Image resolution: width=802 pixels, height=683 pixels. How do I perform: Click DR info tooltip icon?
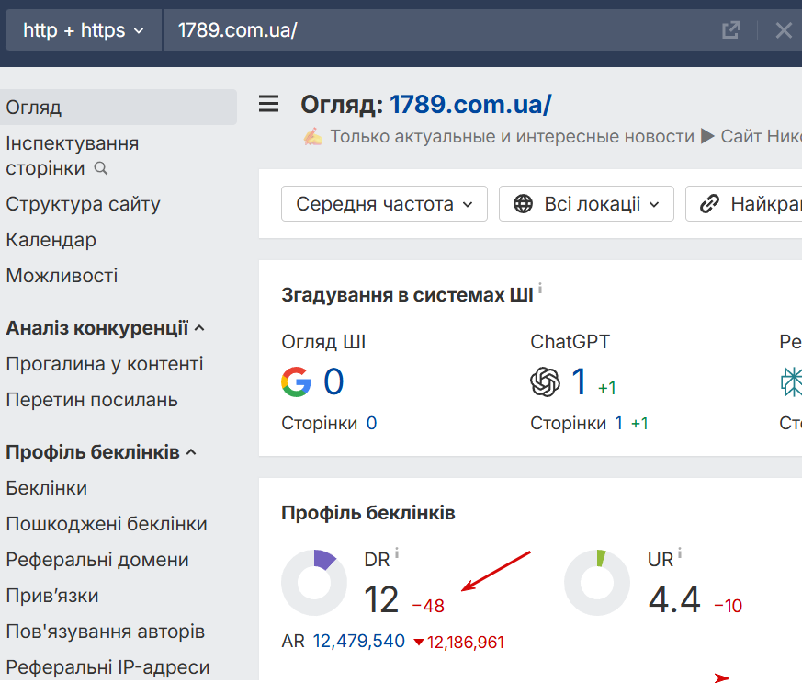pyautogui.click(x=397, y=553)
